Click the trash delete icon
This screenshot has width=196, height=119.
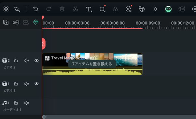click(62, 9)
